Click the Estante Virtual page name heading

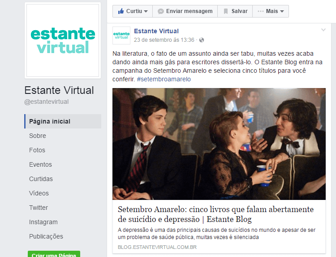tap(59, 90)
